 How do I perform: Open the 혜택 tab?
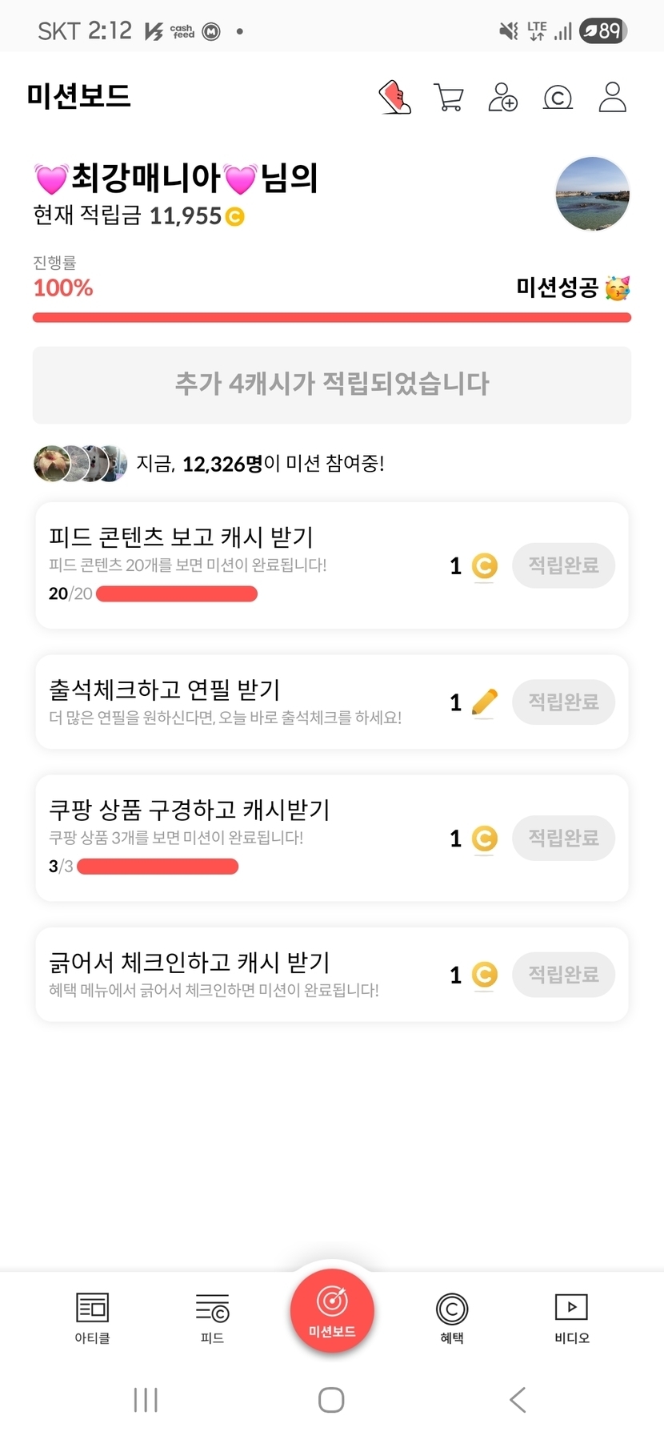pyautogui.click(x=452, y=1317)
